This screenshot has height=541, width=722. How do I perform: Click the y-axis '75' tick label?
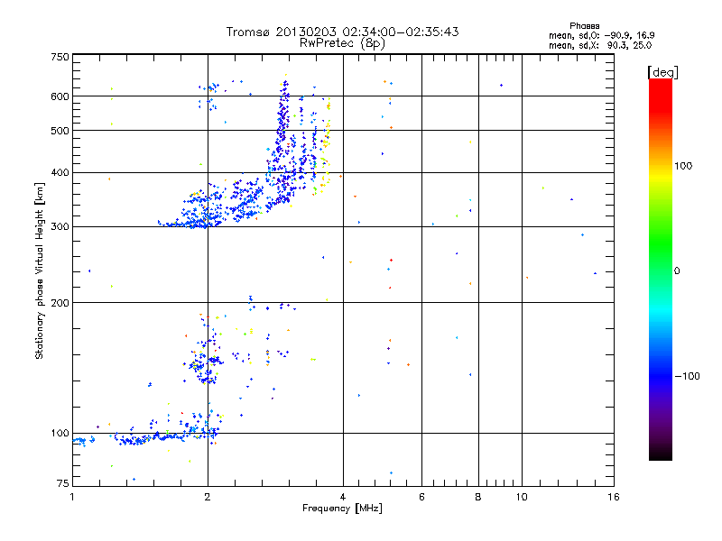(63, 483)
